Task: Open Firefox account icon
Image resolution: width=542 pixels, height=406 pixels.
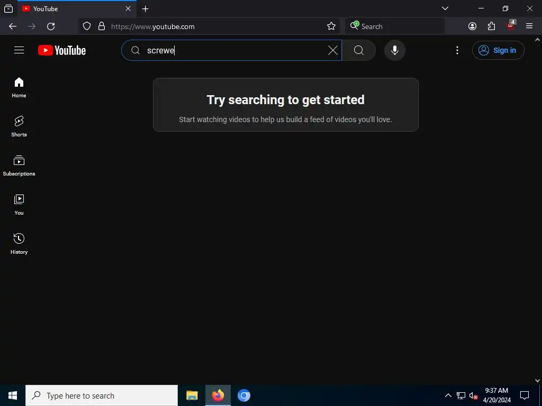Action: [x=472, y=26]
